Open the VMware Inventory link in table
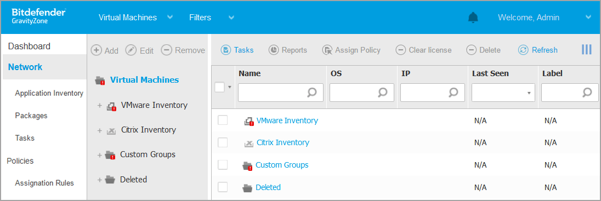This screenshot has width=601, height=201. point(287,120)
